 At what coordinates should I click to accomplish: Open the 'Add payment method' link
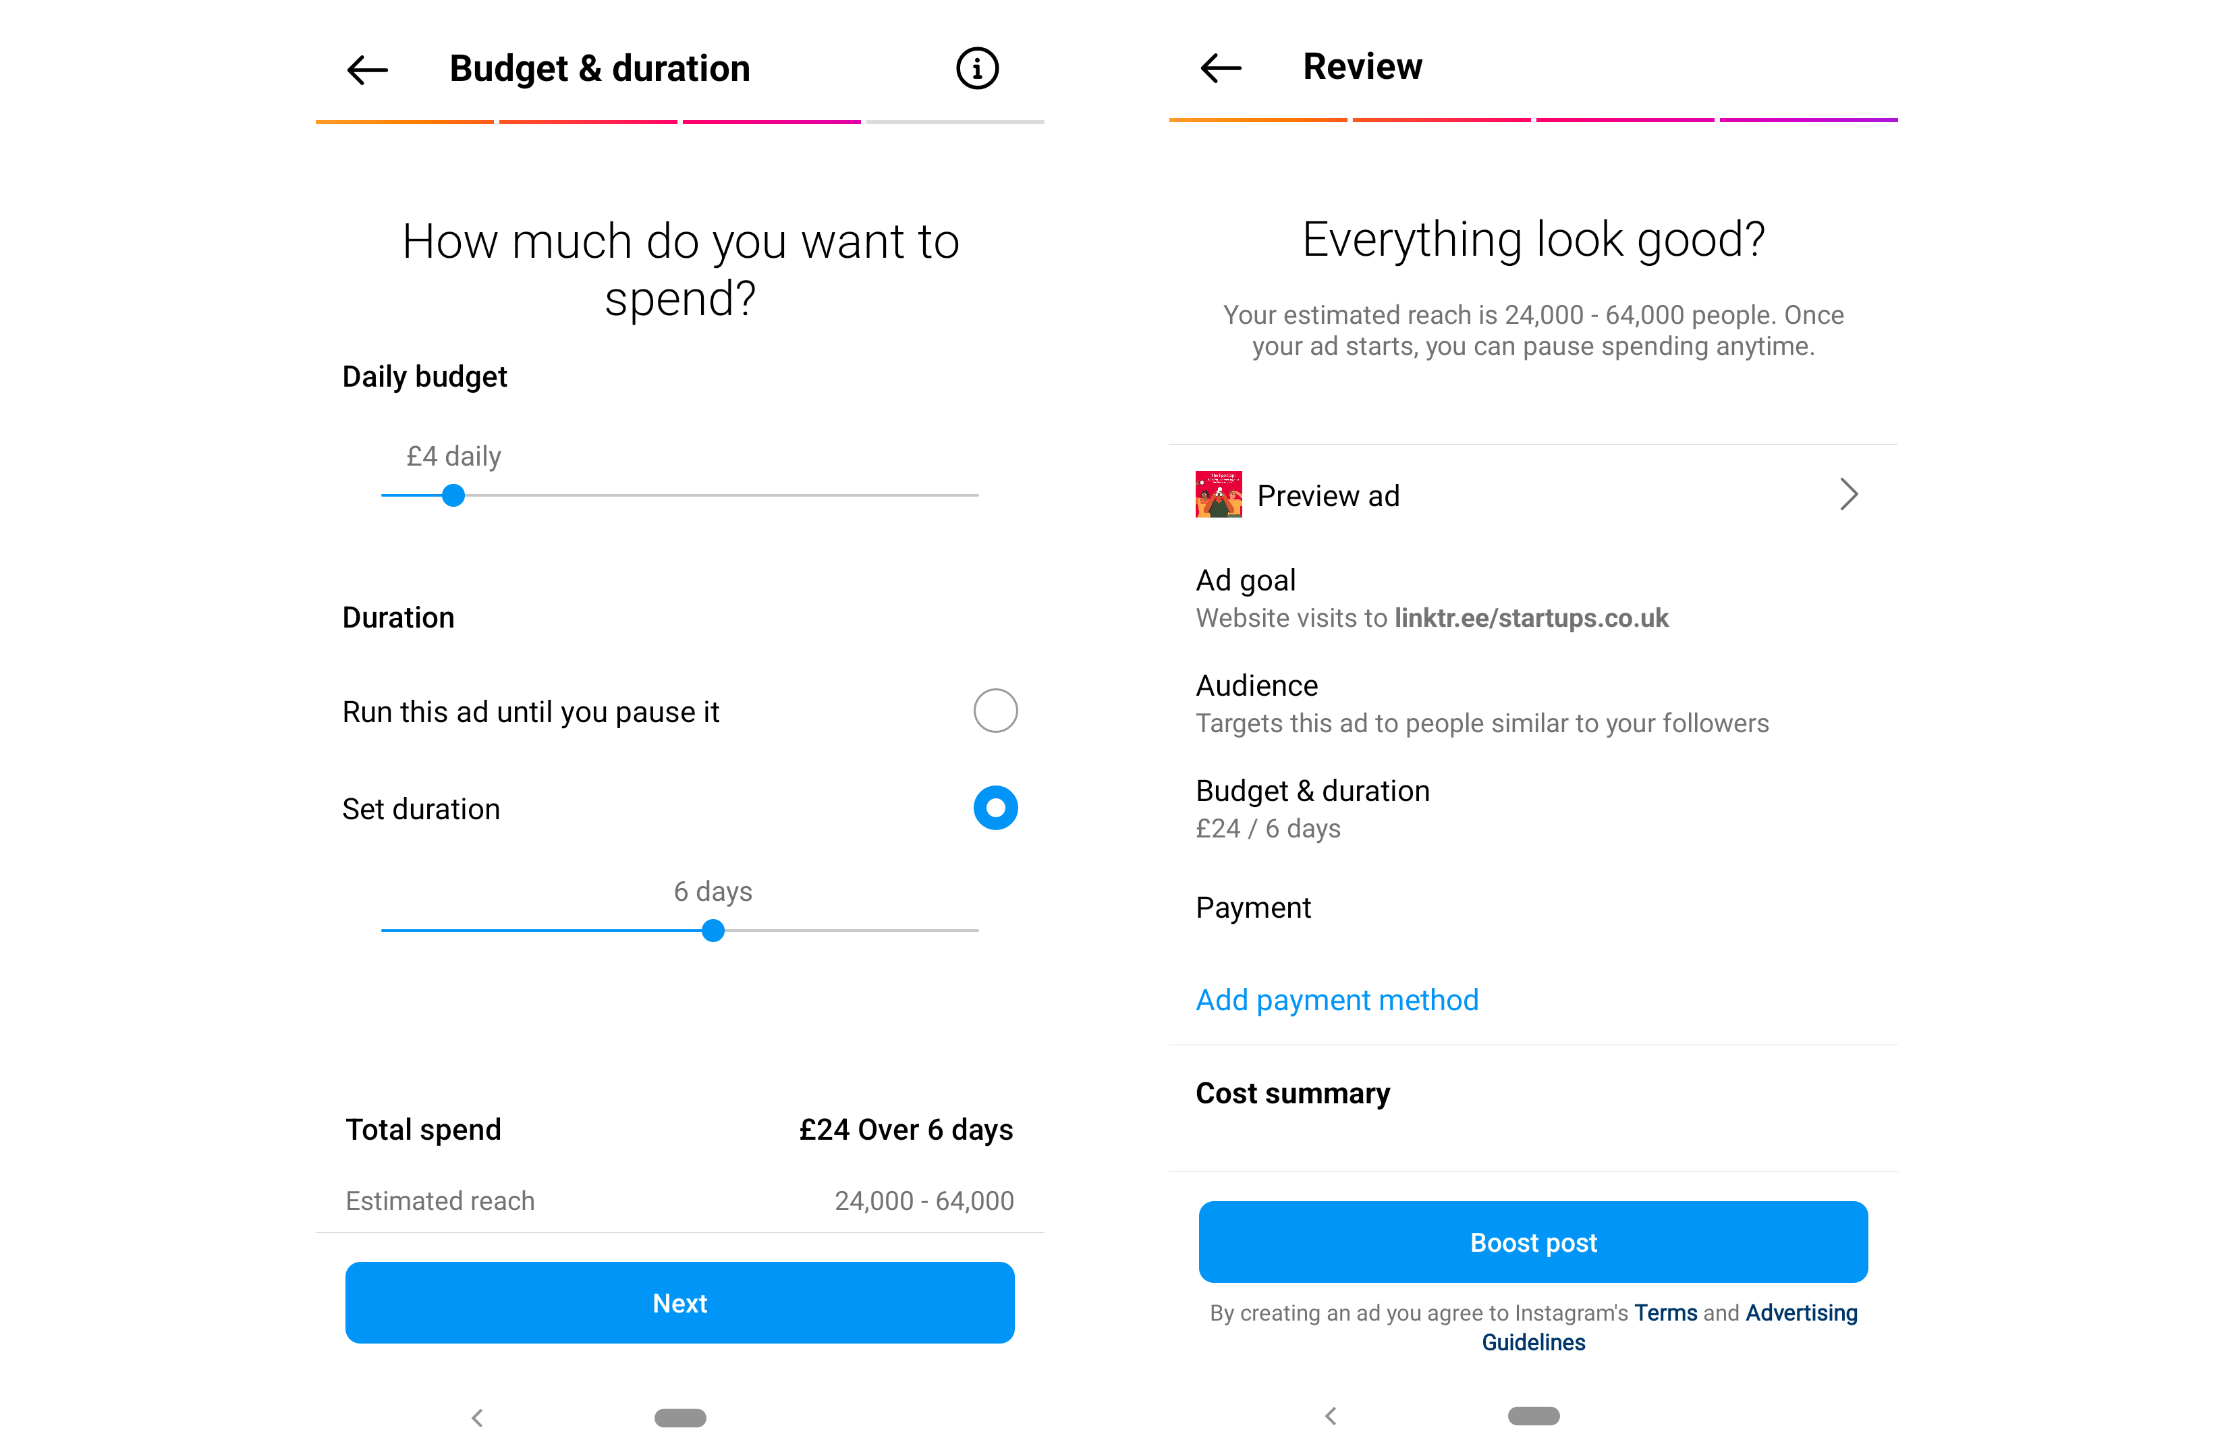pyautogui.click(x=1337, y=999)
